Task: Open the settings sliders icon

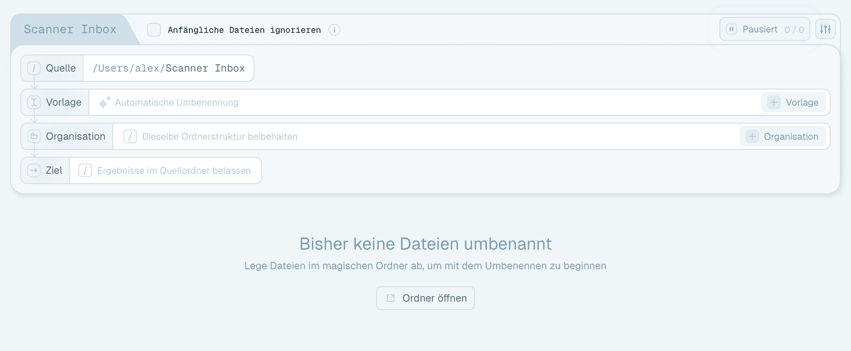Action: point(825,29)
